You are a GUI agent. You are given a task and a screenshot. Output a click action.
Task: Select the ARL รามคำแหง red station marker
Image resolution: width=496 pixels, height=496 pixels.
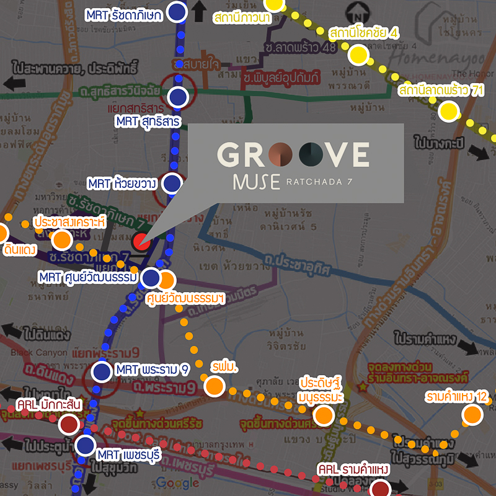(380, 489)
